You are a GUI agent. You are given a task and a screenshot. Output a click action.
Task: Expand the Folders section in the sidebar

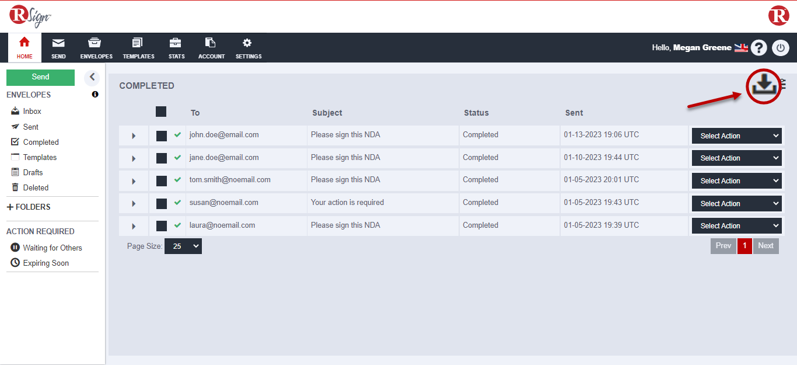click(x=29, y=207)
